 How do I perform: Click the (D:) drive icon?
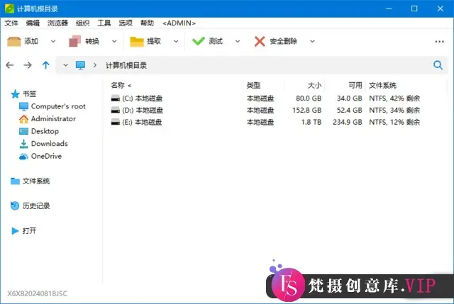tap(115, 111)
